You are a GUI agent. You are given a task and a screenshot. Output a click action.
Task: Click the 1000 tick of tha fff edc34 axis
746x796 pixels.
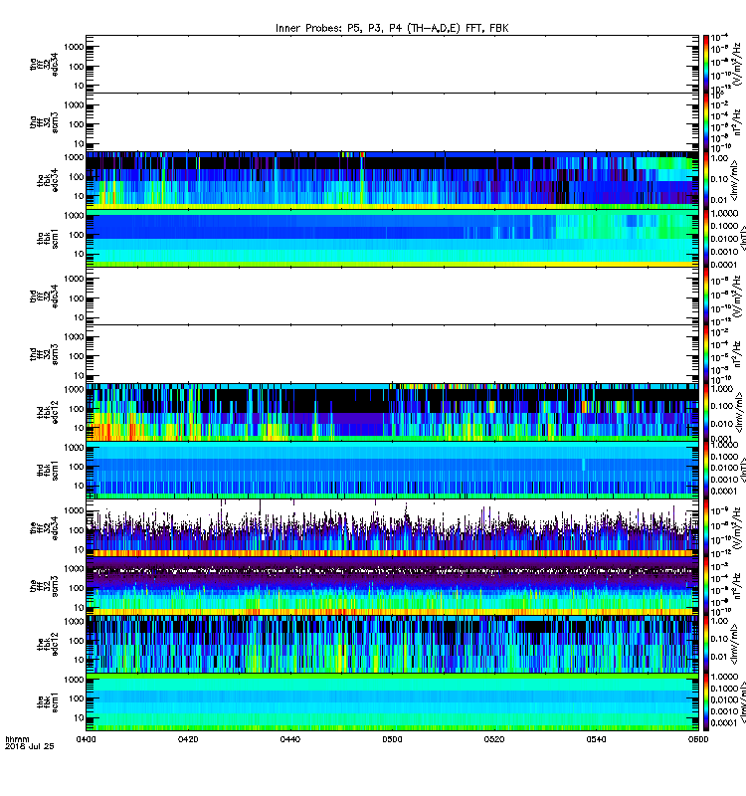click(74, 47)
